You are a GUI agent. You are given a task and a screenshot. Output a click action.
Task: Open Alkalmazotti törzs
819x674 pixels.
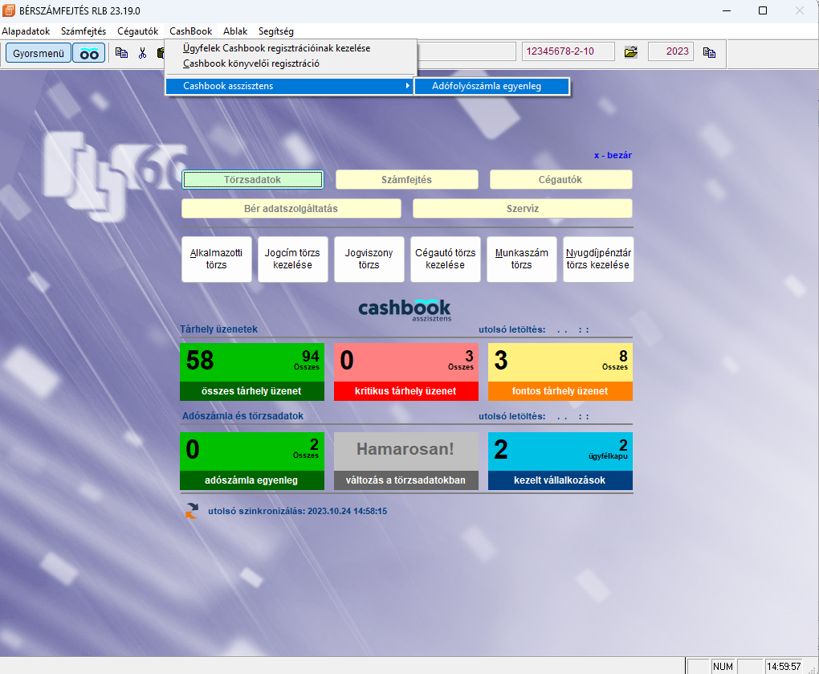216,259
